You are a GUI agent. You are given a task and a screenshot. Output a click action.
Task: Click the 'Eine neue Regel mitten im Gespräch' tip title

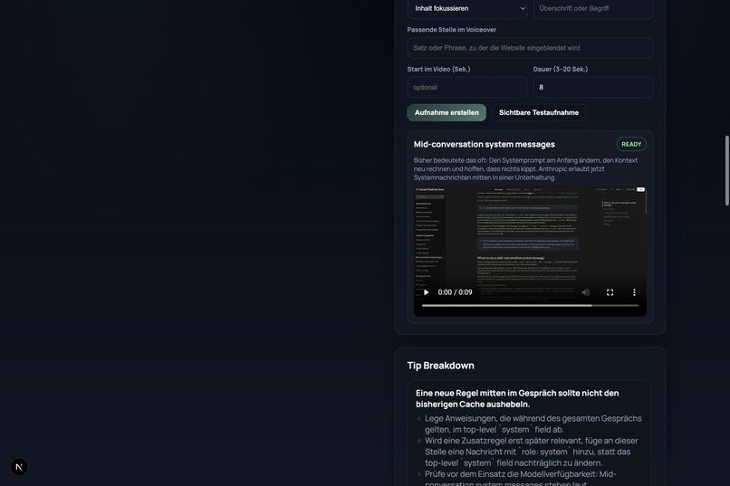click(517, 398)
